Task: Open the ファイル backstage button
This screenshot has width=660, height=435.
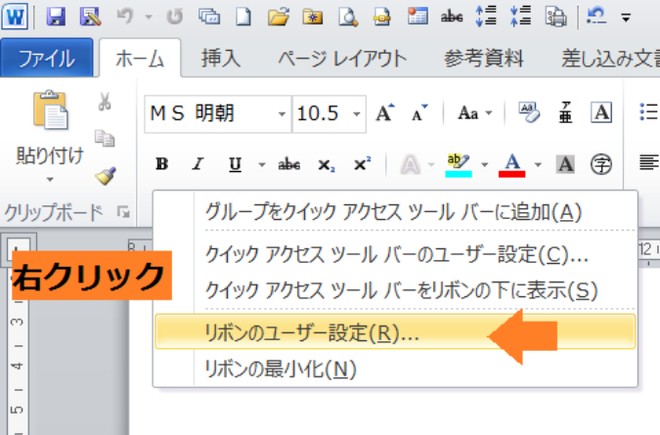Action: (x=48, y=58)
